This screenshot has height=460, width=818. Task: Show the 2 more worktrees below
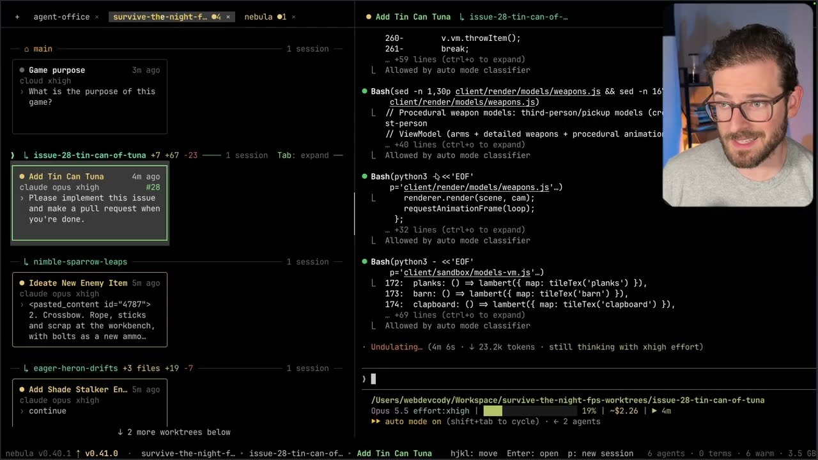(174, 432)
